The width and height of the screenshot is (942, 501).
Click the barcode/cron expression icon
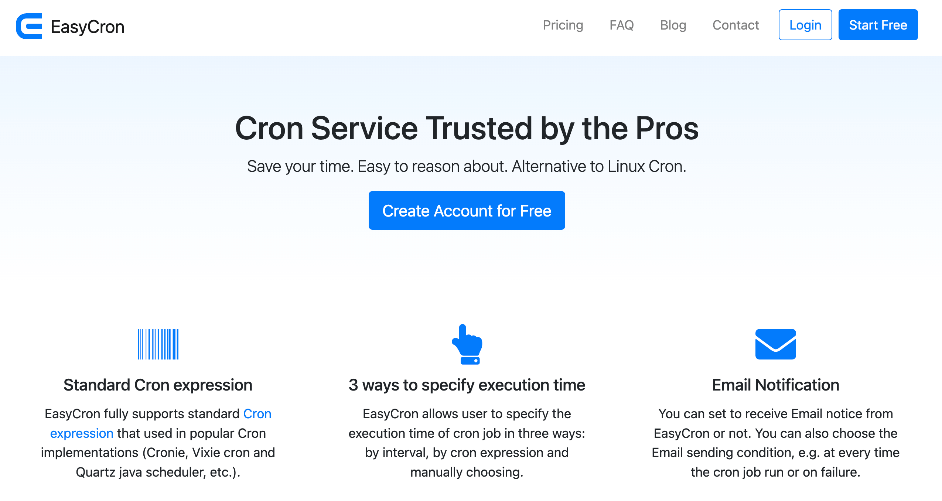pyautogui.click(x=158, y=344)
